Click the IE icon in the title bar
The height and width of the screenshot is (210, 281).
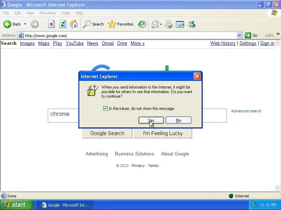click(4, 4)
